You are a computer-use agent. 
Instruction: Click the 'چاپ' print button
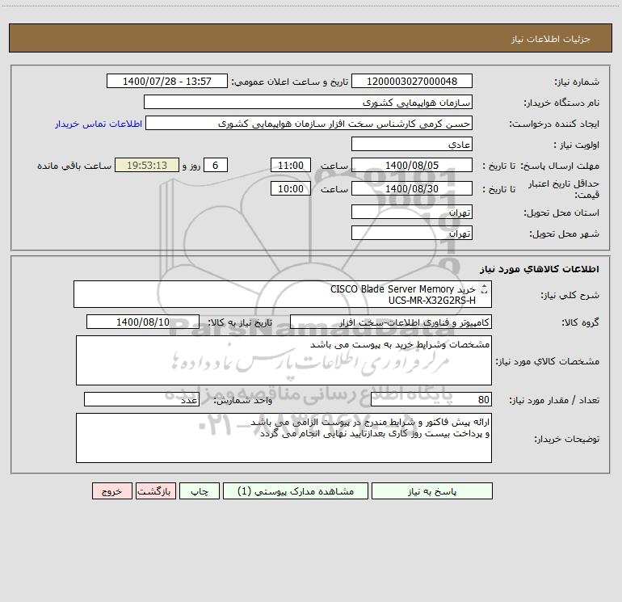coord(200,490)
